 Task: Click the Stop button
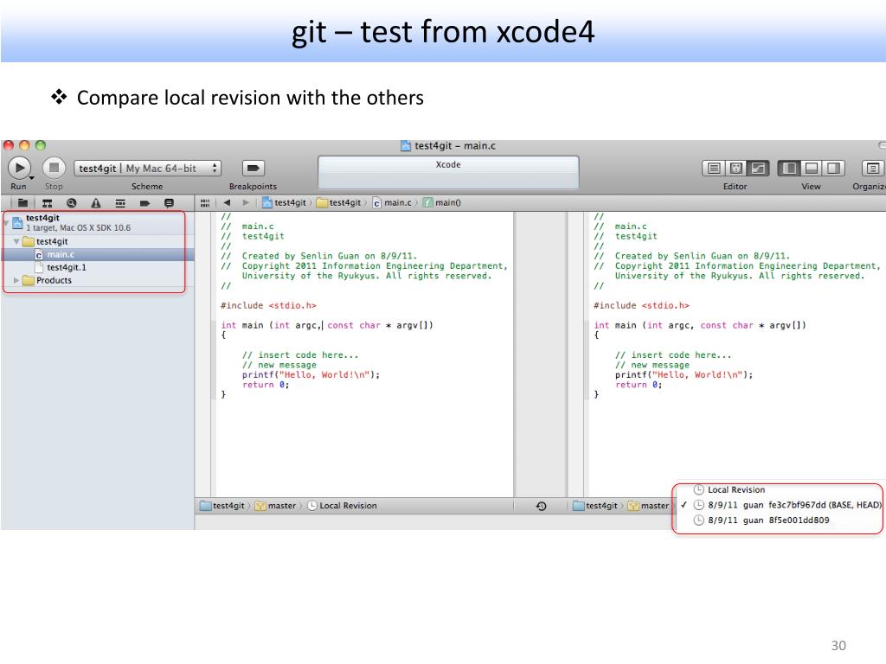(54, 168)
